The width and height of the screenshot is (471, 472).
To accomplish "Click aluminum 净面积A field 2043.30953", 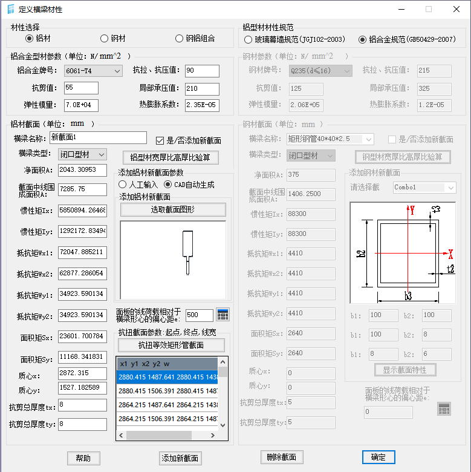I will (82, 170).
